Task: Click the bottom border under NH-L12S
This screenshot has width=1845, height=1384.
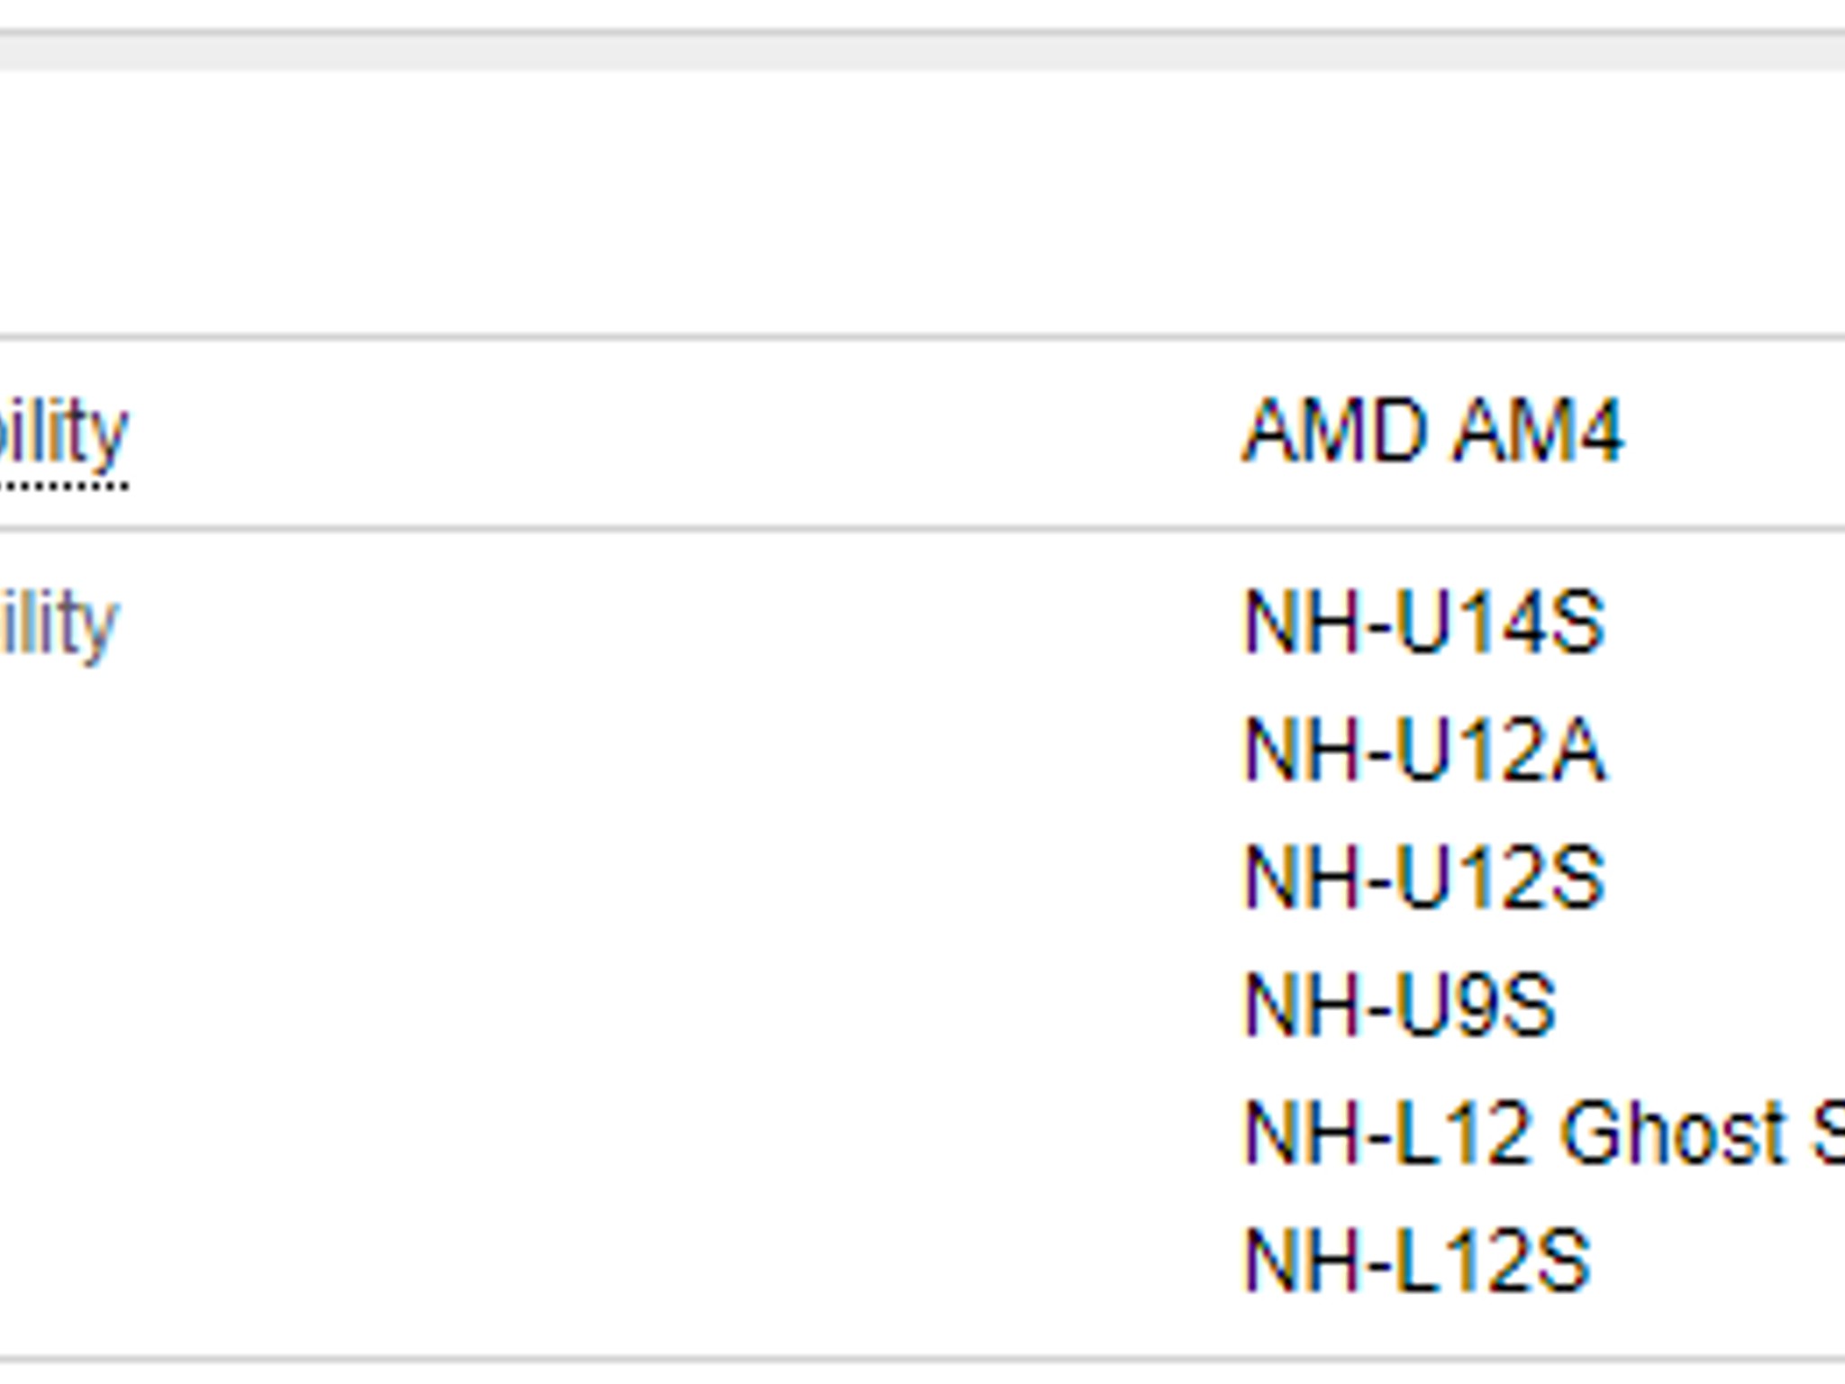Action: point(922,1360)
